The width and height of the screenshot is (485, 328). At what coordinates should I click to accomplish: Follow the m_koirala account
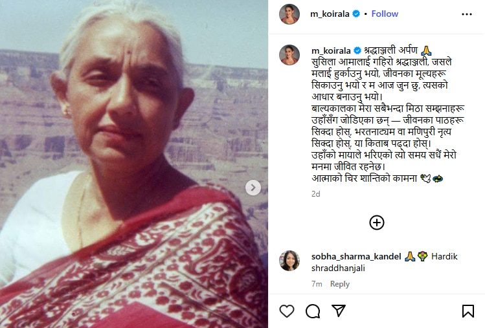pos(385,14)
